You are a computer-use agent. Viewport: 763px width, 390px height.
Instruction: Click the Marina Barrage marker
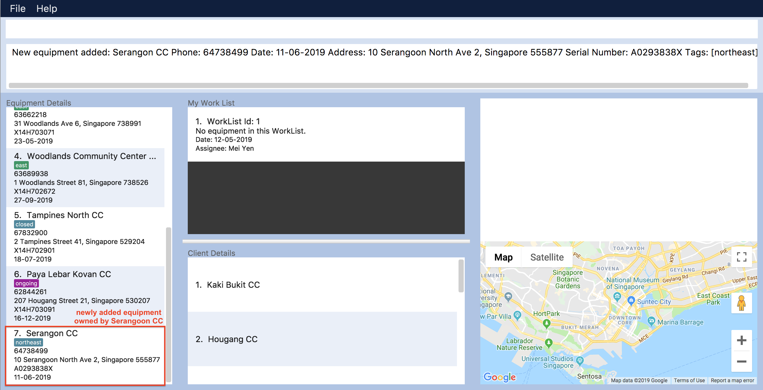[x=651, y=321]
